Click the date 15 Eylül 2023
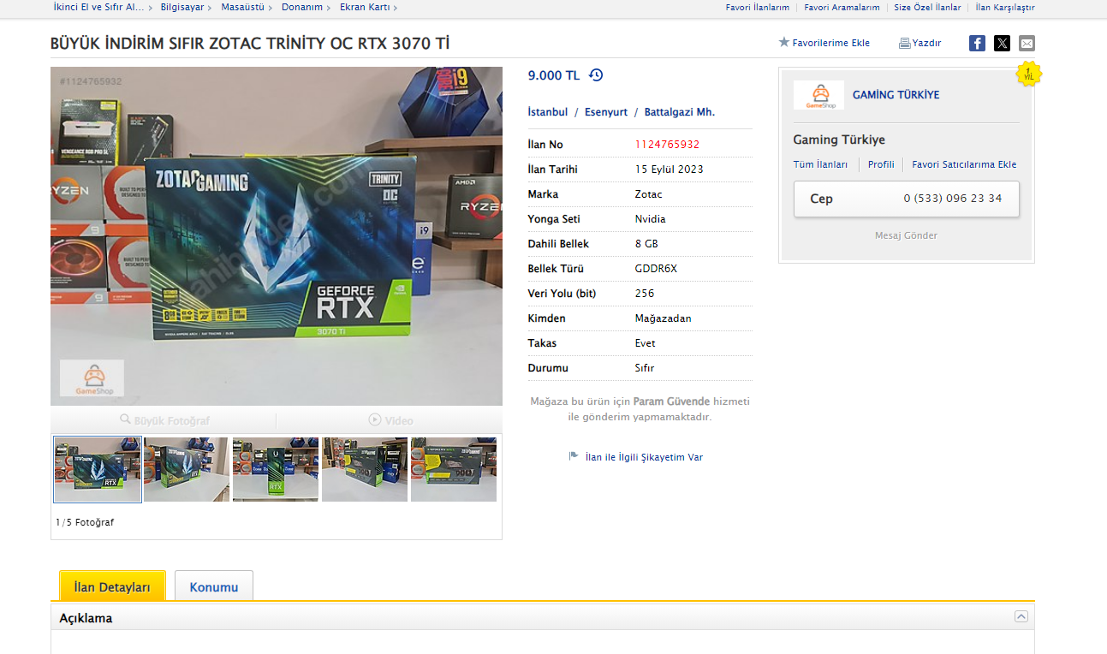 (670, 169)
